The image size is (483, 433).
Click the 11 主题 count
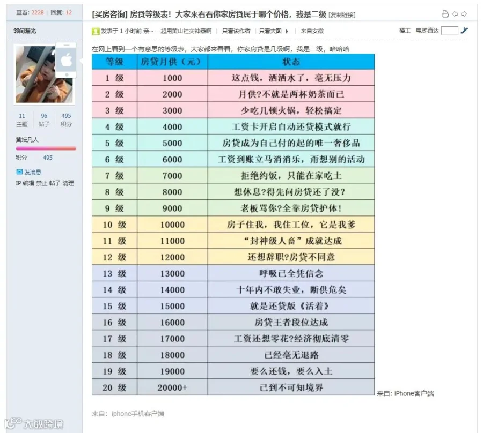tap(22, 120)
